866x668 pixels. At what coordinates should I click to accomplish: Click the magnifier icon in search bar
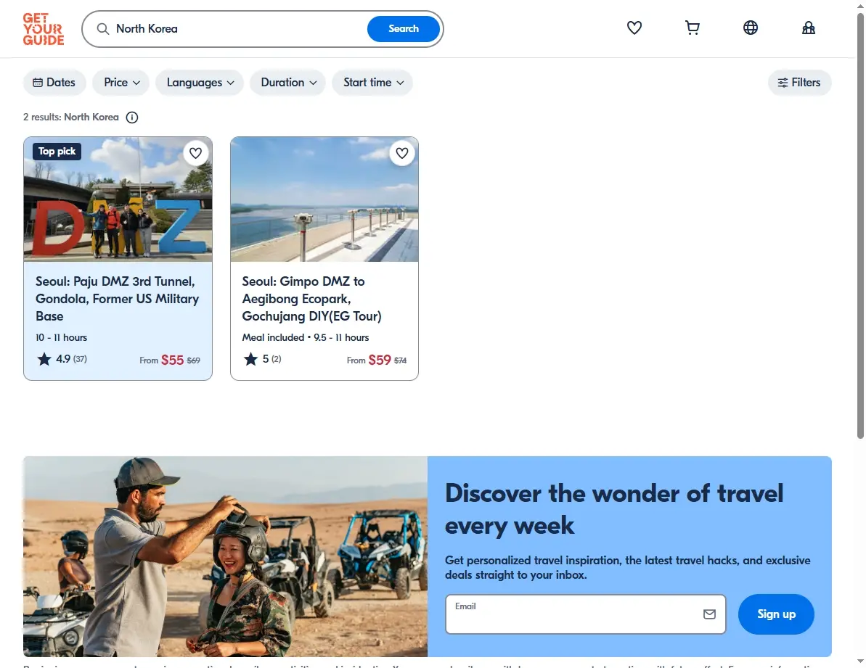pyautogui.click(x=103, y=29)
